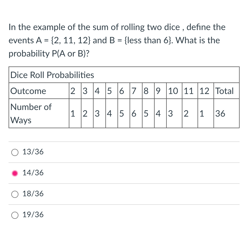Click the 14/36 answer label text
The height and width of the screenshot is (234, 247).
pyautogui.click(x=33, y=173)
